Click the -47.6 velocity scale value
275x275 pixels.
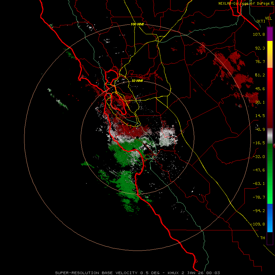259,170
